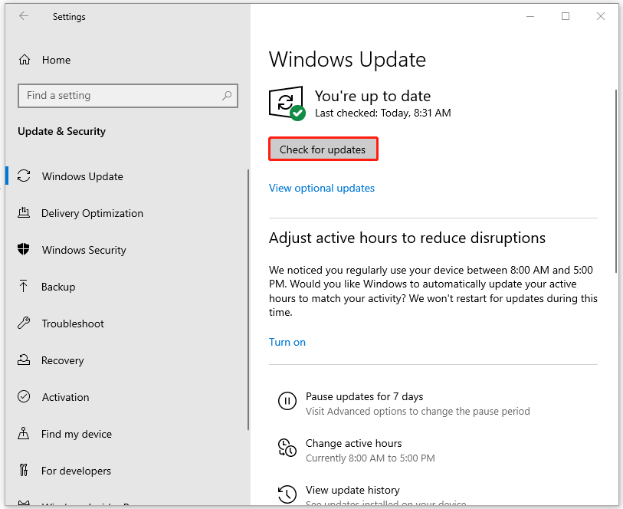Open View optional updates link
Viewport: 623px width, 509px height.
(x=321, y=188)
